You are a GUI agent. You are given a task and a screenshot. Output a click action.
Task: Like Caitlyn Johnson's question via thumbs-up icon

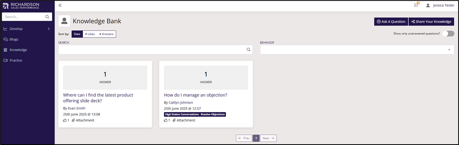[x=165, y=120]
